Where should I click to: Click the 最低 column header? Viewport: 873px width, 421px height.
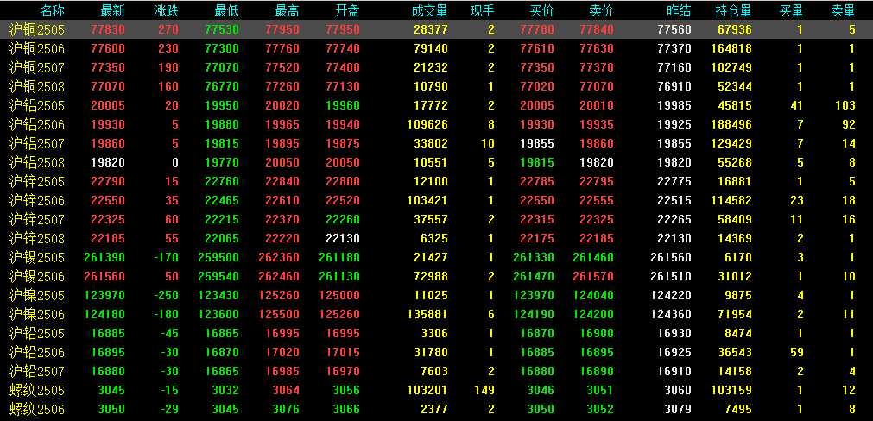[226, 10]
